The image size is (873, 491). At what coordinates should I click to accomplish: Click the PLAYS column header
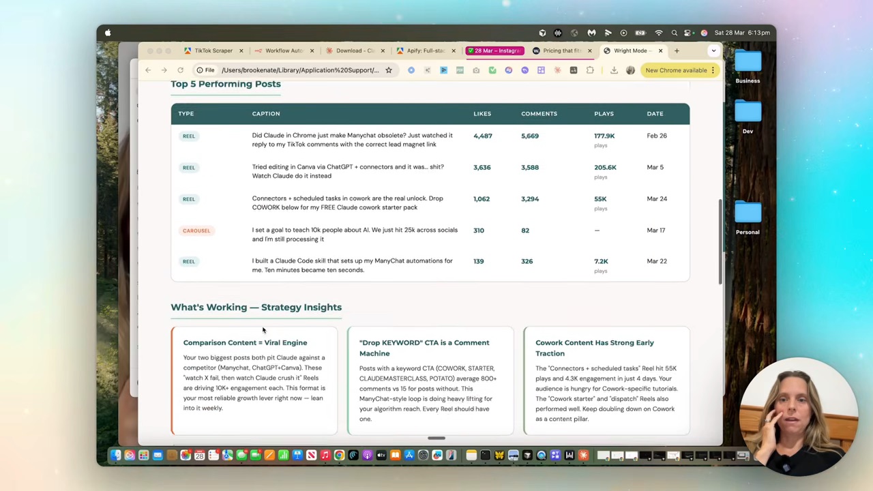[x=604, y=114]
